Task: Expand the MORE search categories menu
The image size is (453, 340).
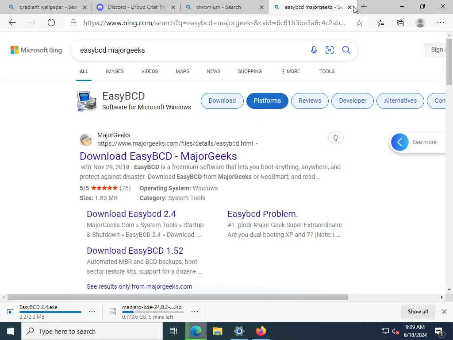Action: point(291,71)
